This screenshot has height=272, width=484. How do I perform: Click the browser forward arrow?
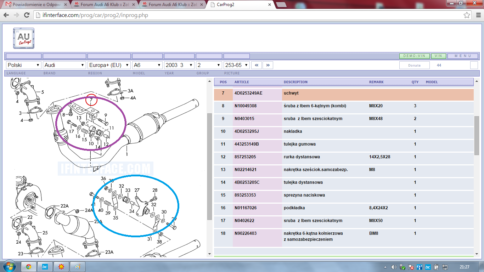tap(16, 15)
